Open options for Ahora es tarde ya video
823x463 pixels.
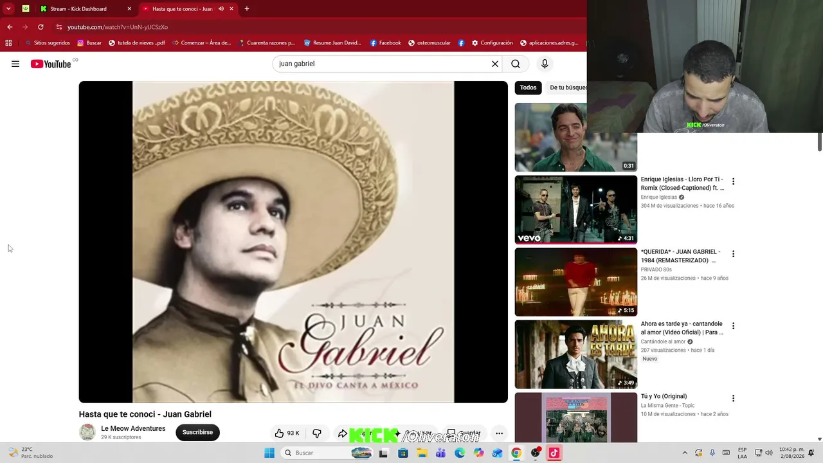click(733, 326)
